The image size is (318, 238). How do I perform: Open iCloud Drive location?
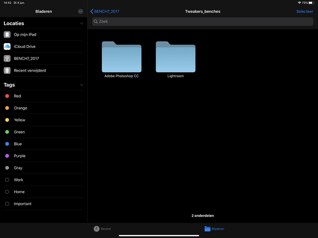pos(44,46)
